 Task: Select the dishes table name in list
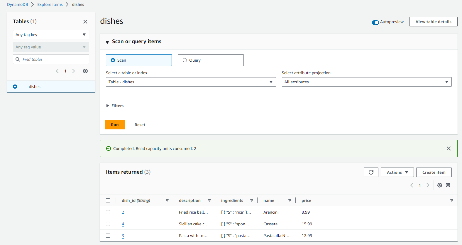coord(35,87)
